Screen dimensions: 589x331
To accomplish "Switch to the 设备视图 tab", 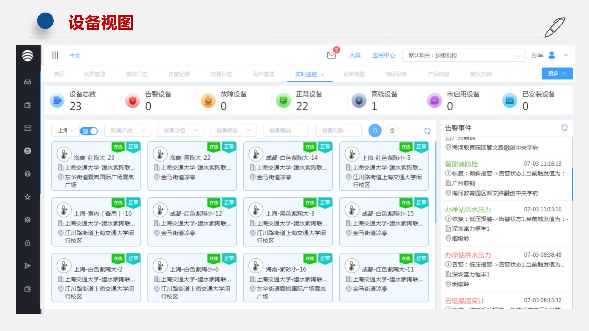I will [354, 74].
